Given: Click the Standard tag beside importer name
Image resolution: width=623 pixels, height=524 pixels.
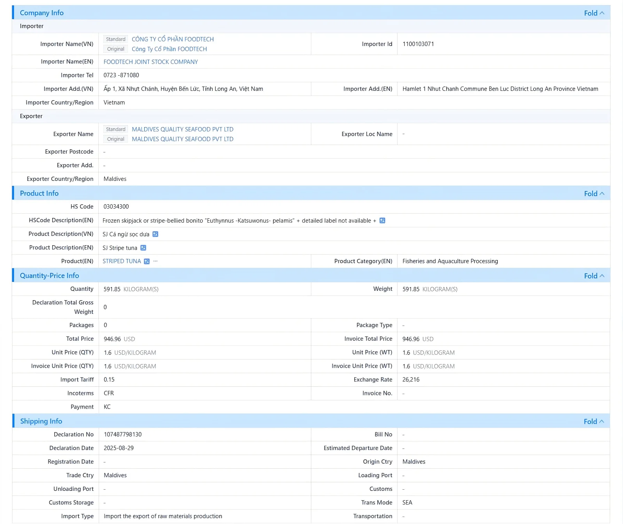Looking at the screenshot, I should coord(115,39).
